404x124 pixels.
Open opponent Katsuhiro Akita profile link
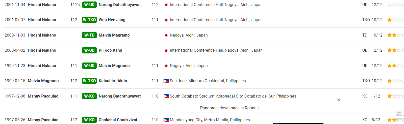tap(113, 81)
